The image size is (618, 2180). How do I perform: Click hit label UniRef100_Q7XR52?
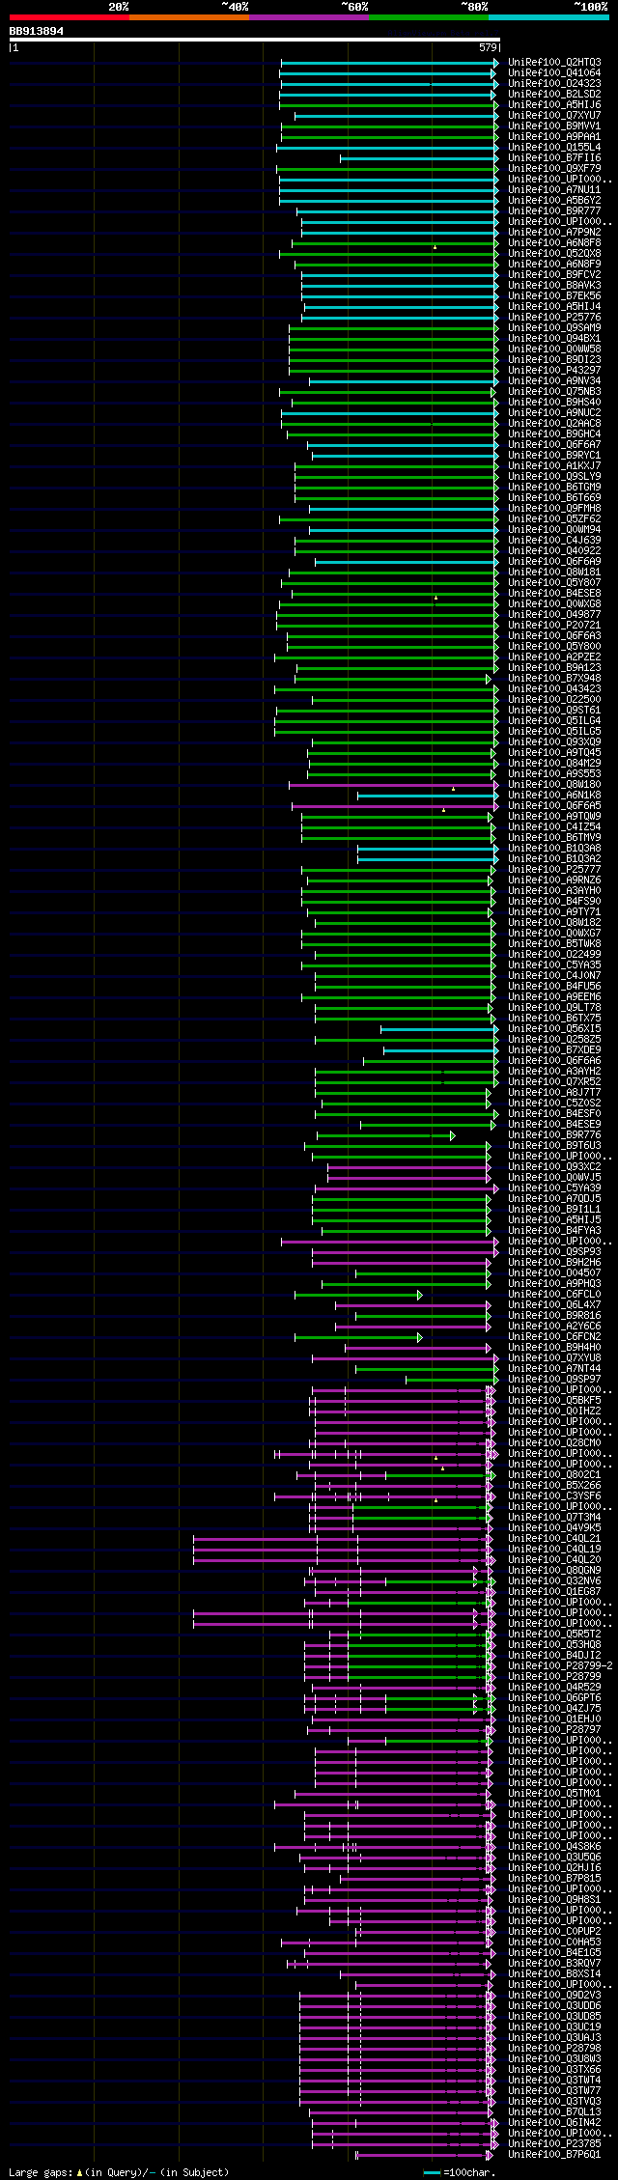554,1081
